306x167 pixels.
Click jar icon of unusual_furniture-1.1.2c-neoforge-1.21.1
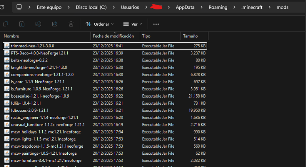click(7, 125)
